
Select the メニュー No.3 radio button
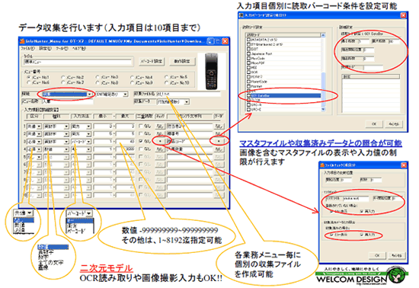pos(98,77)
